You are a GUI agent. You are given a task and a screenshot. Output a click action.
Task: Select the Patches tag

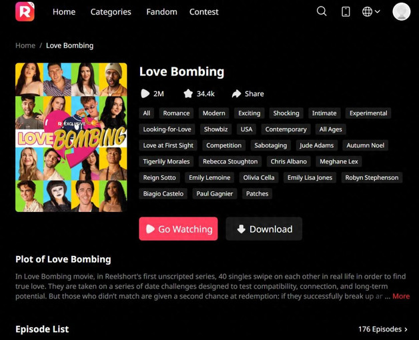pyautogui.click(x=257, y=193)
